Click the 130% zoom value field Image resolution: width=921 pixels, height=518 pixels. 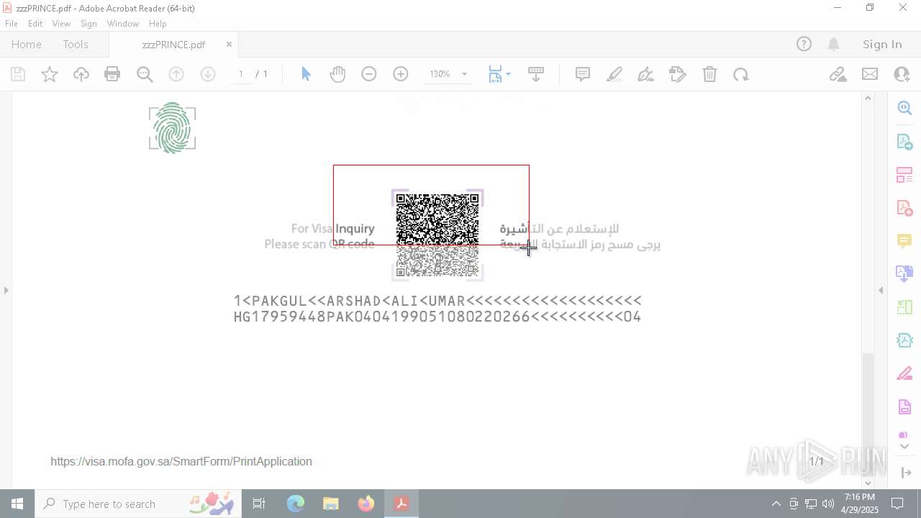440,74
